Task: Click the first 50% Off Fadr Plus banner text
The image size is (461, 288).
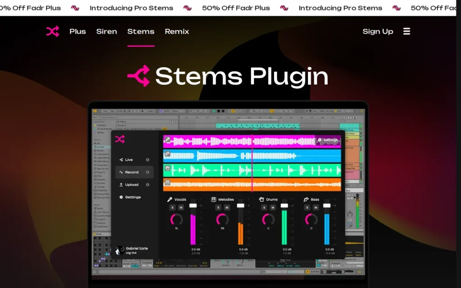Action: [x=29, y=8]
